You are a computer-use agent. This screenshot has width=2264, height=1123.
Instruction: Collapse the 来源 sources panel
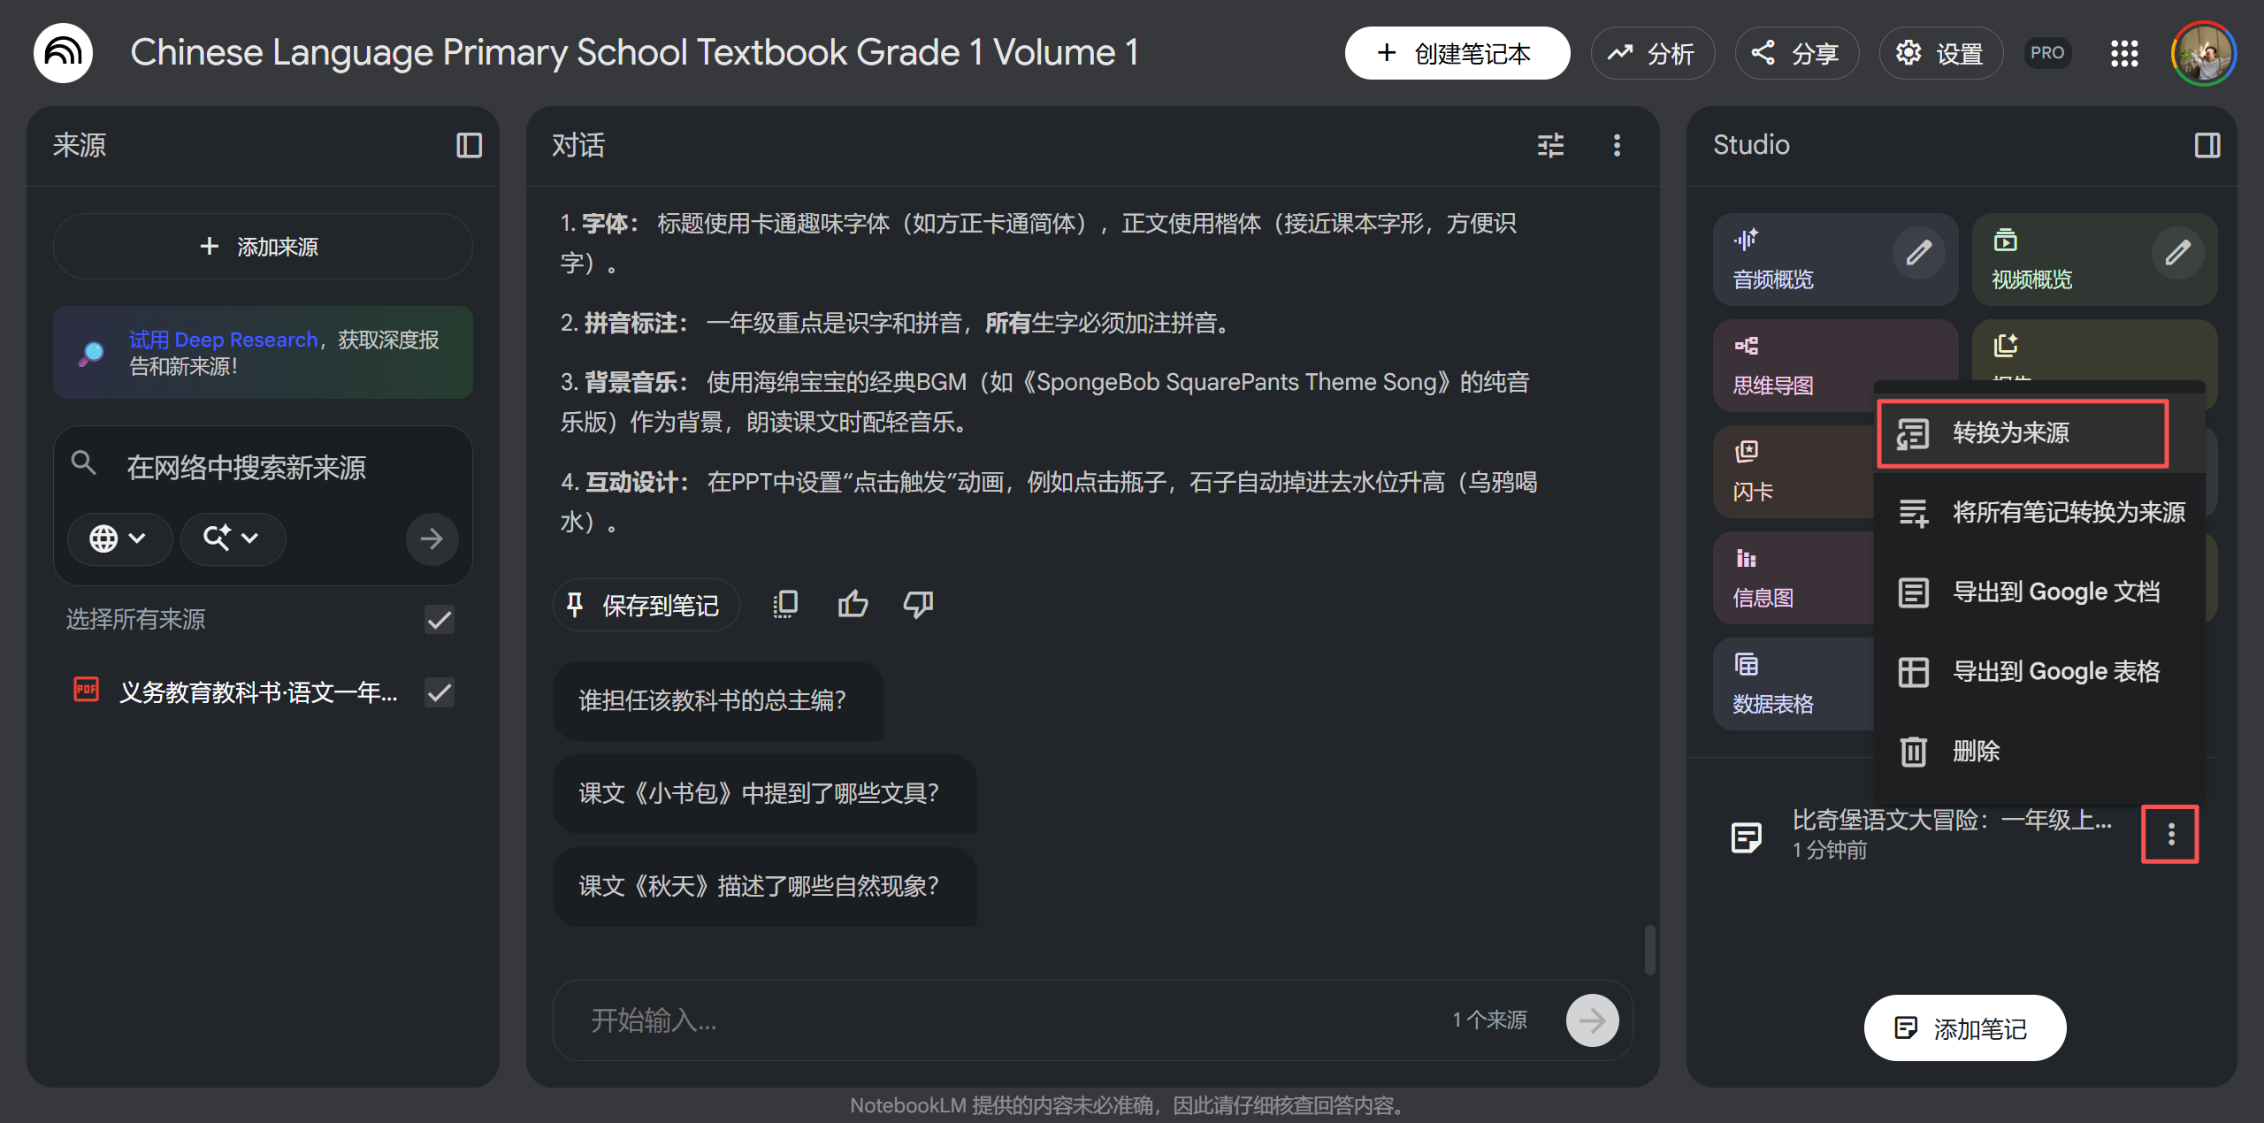[x=470, y=145]
